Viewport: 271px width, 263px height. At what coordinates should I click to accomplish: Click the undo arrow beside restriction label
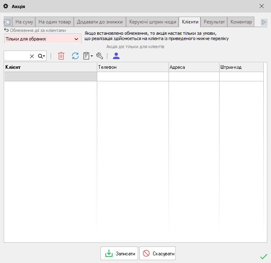click(6, 30)
